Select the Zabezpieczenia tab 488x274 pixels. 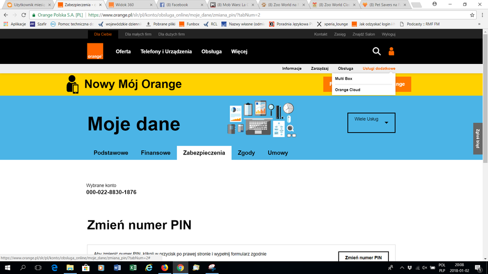204,153
